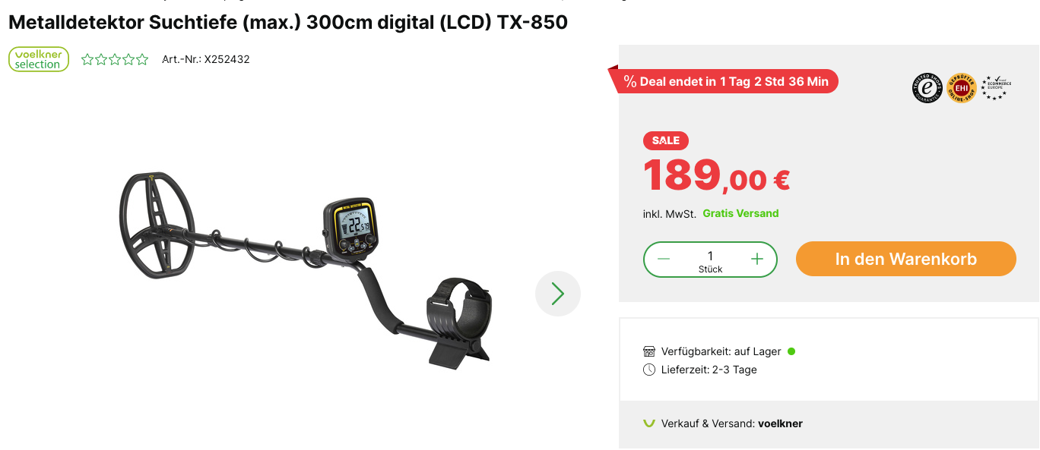This screenshot has width=1040, height=450.
Task: Click the Gratis Versand link
Action: click(x=740, y=213)
